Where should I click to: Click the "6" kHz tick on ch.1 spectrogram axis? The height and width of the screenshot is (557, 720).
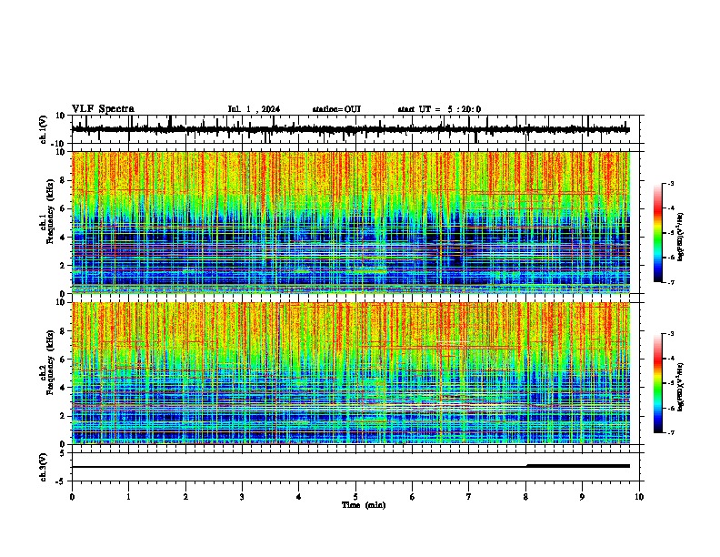[x=63, y=209]
